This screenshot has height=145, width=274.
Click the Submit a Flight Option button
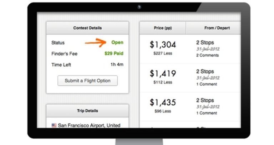(87, 81)
